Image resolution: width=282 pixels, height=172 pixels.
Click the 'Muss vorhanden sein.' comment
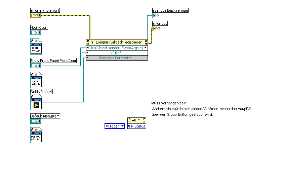coord(169,103)
